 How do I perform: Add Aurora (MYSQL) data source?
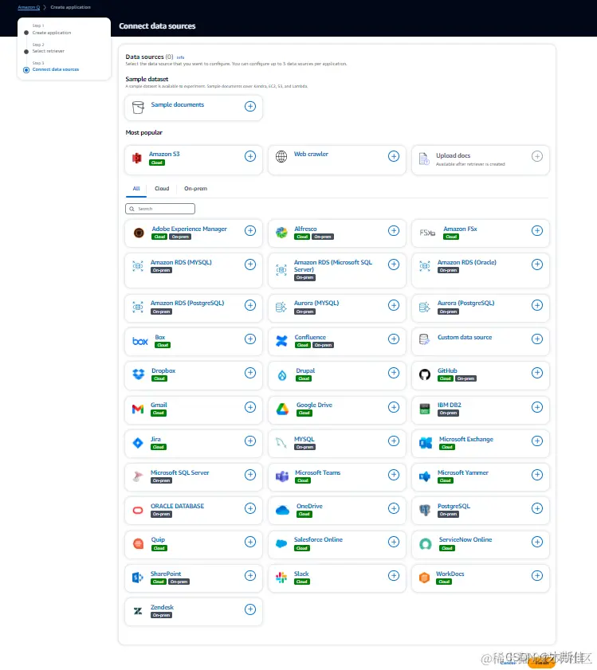point(394,305)
